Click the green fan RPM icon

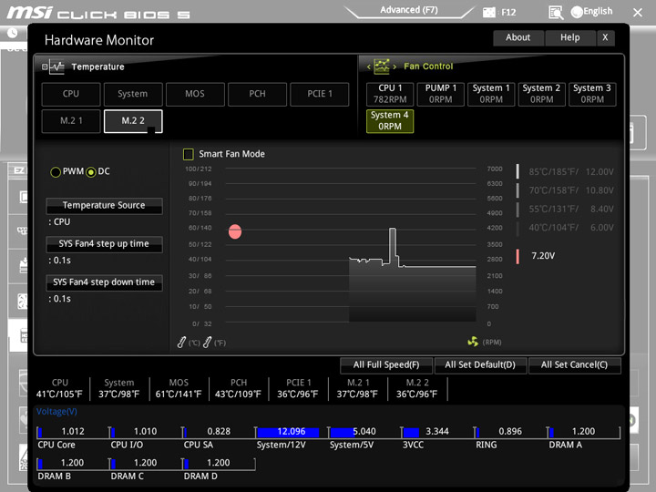tap(473, 342)
